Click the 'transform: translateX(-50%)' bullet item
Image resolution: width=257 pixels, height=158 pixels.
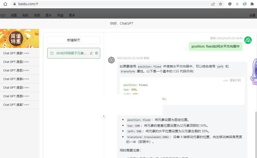pyautogui.click(x=184, y=139)
